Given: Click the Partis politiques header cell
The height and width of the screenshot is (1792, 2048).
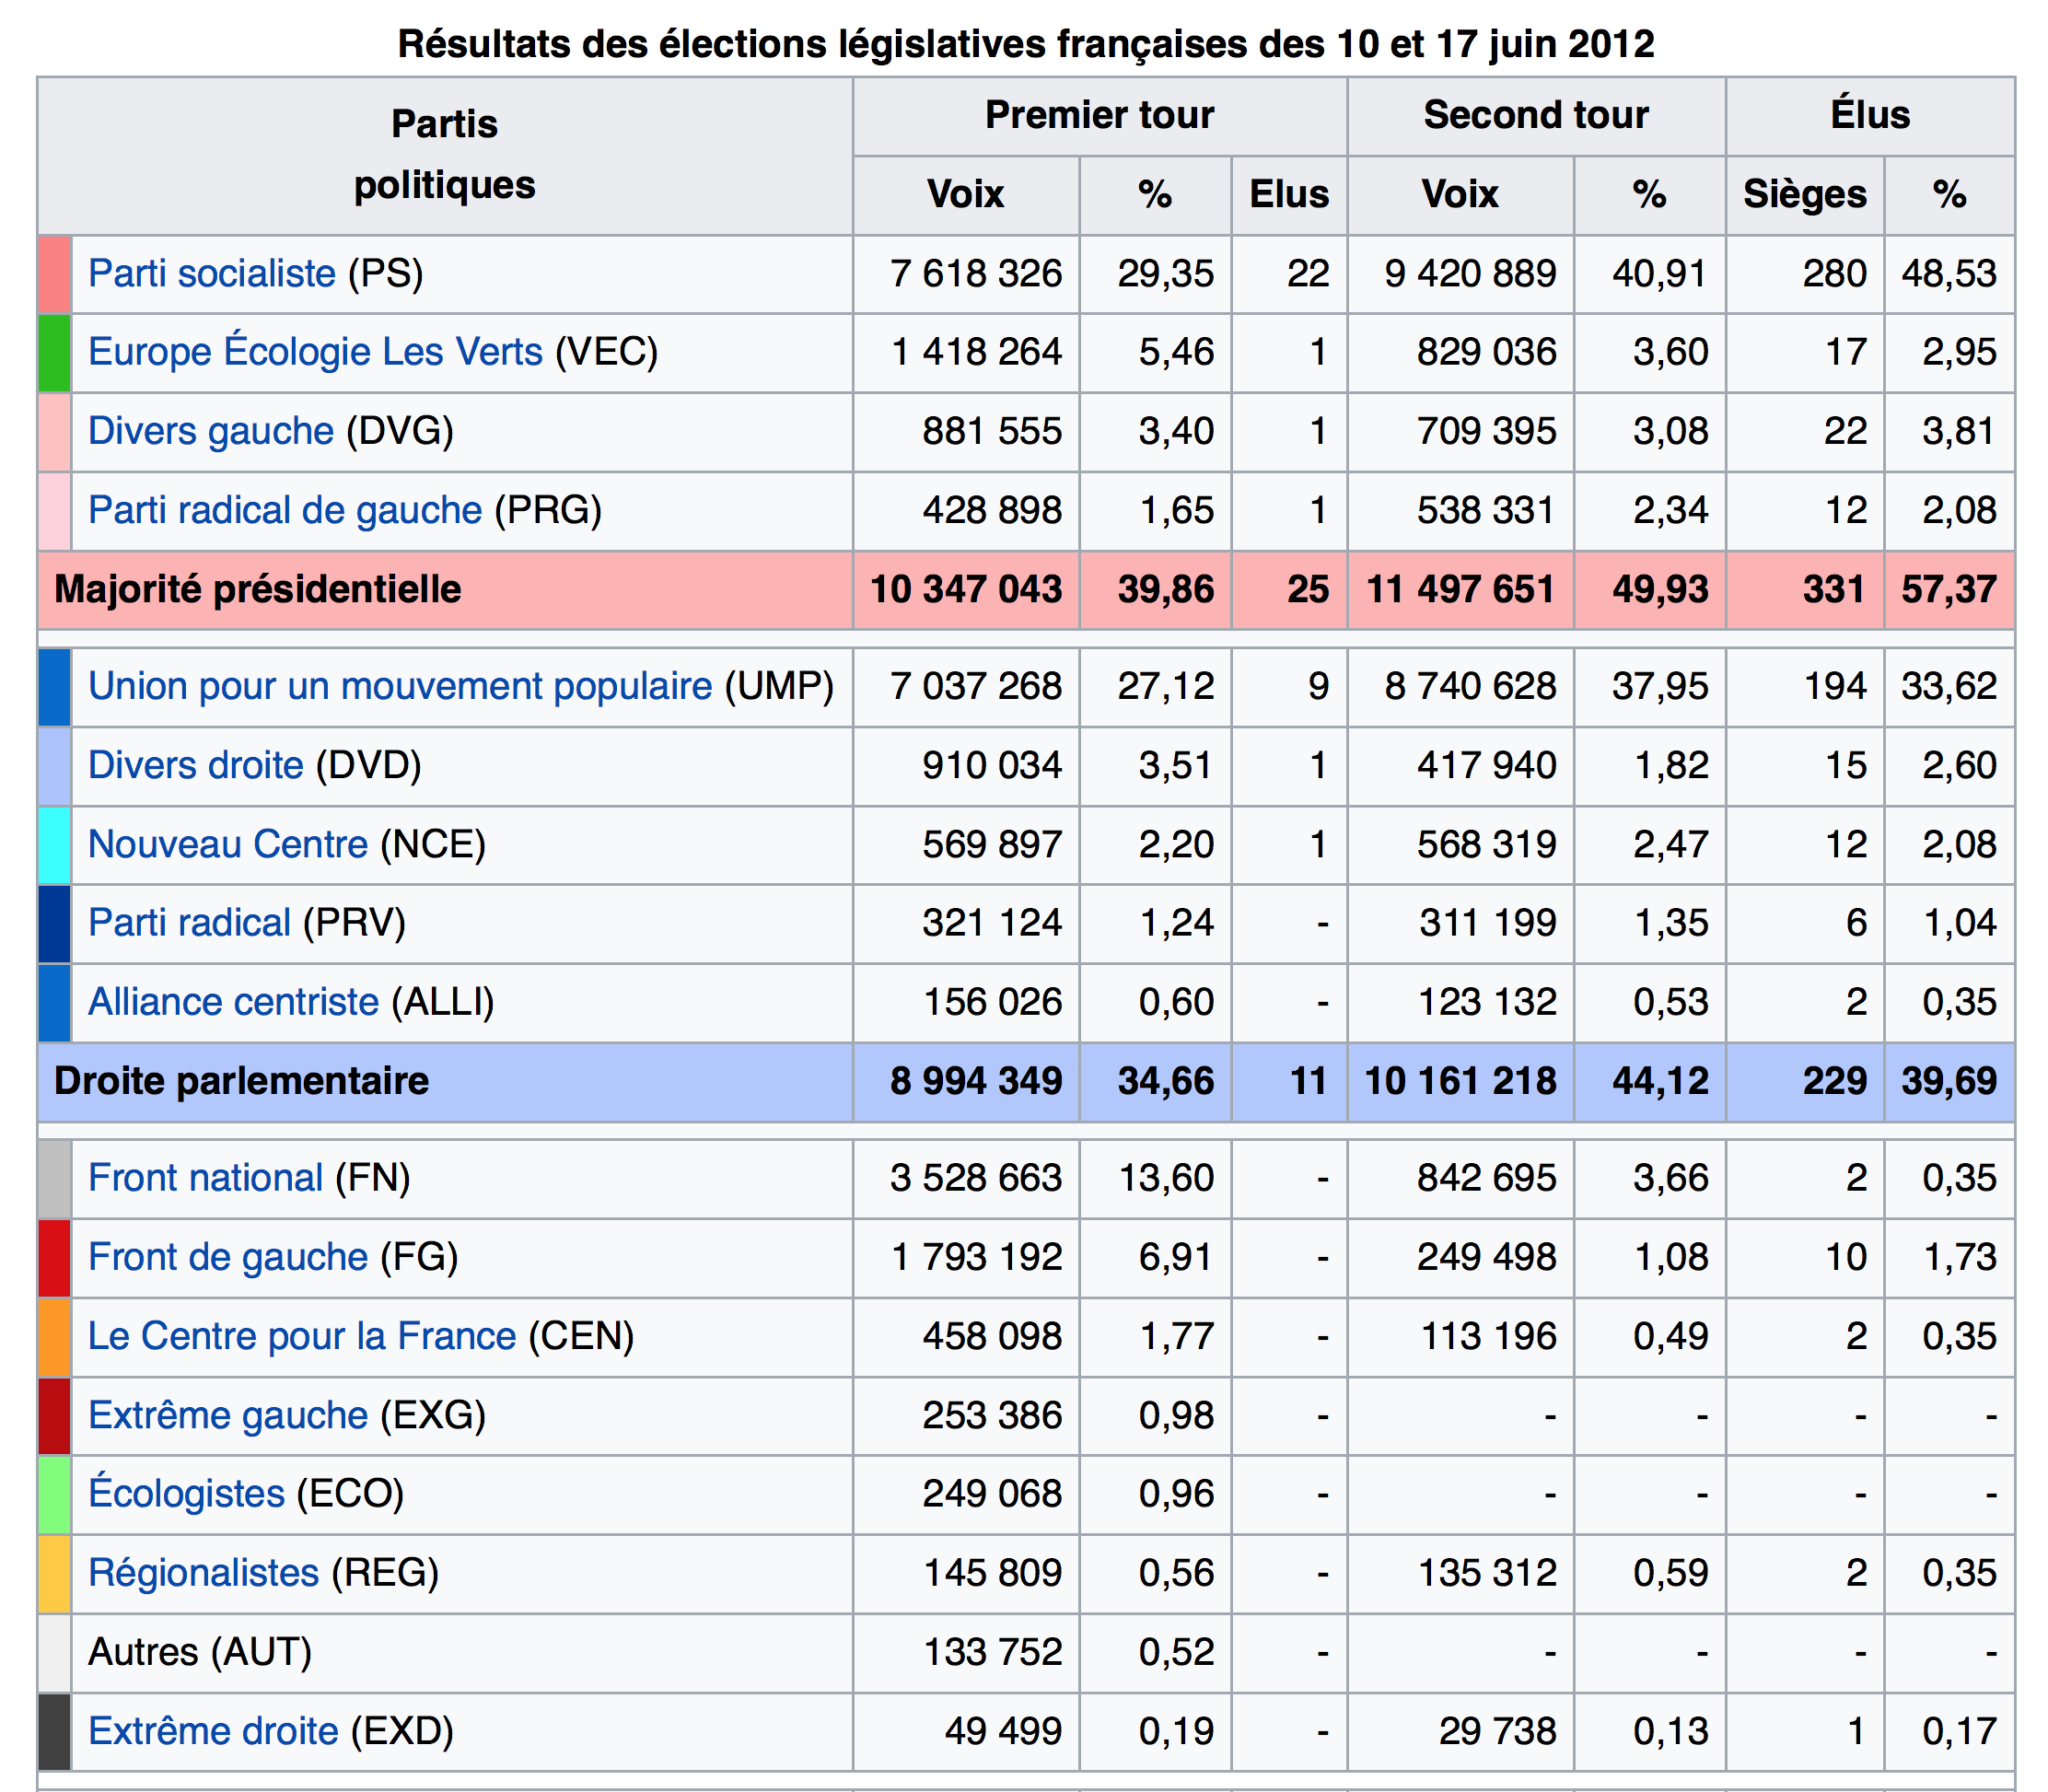Looking at the screenshot, I should pyautogui.click(x=445, y=155).
